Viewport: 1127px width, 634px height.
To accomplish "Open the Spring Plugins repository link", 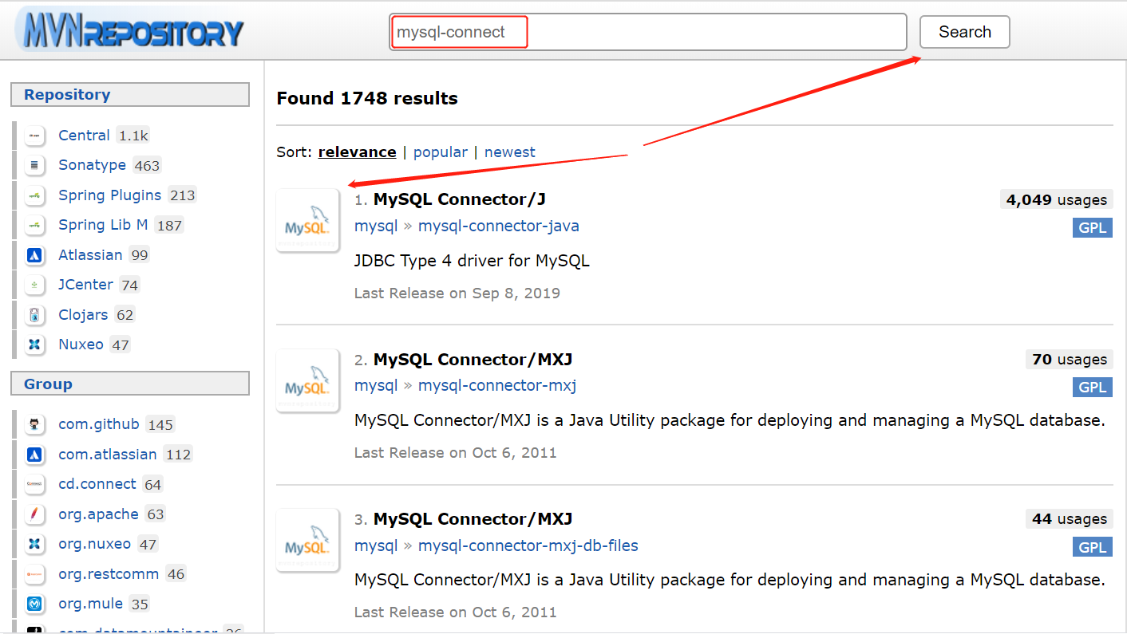I will [110, 195].
